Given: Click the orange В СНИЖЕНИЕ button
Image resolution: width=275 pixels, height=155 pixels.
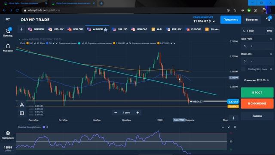Looking at the screenshot, I should click(x=257, y=103).
